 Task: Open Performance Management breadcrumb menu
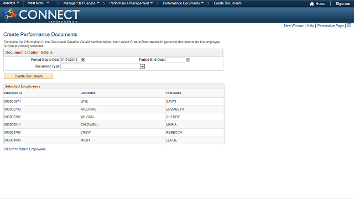131,3
